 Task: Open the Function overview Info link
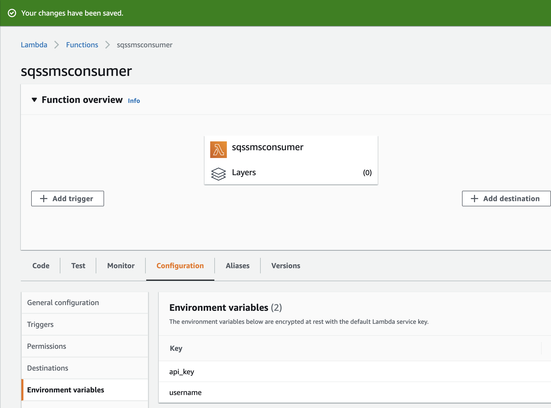click(x=134, y=101)
